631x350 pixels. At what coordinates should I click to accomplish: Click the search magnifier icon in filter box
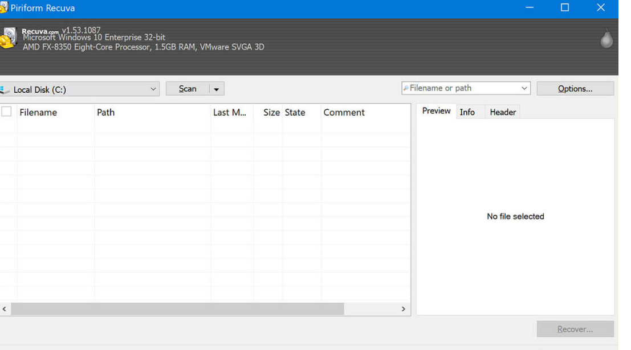(406, 88)
